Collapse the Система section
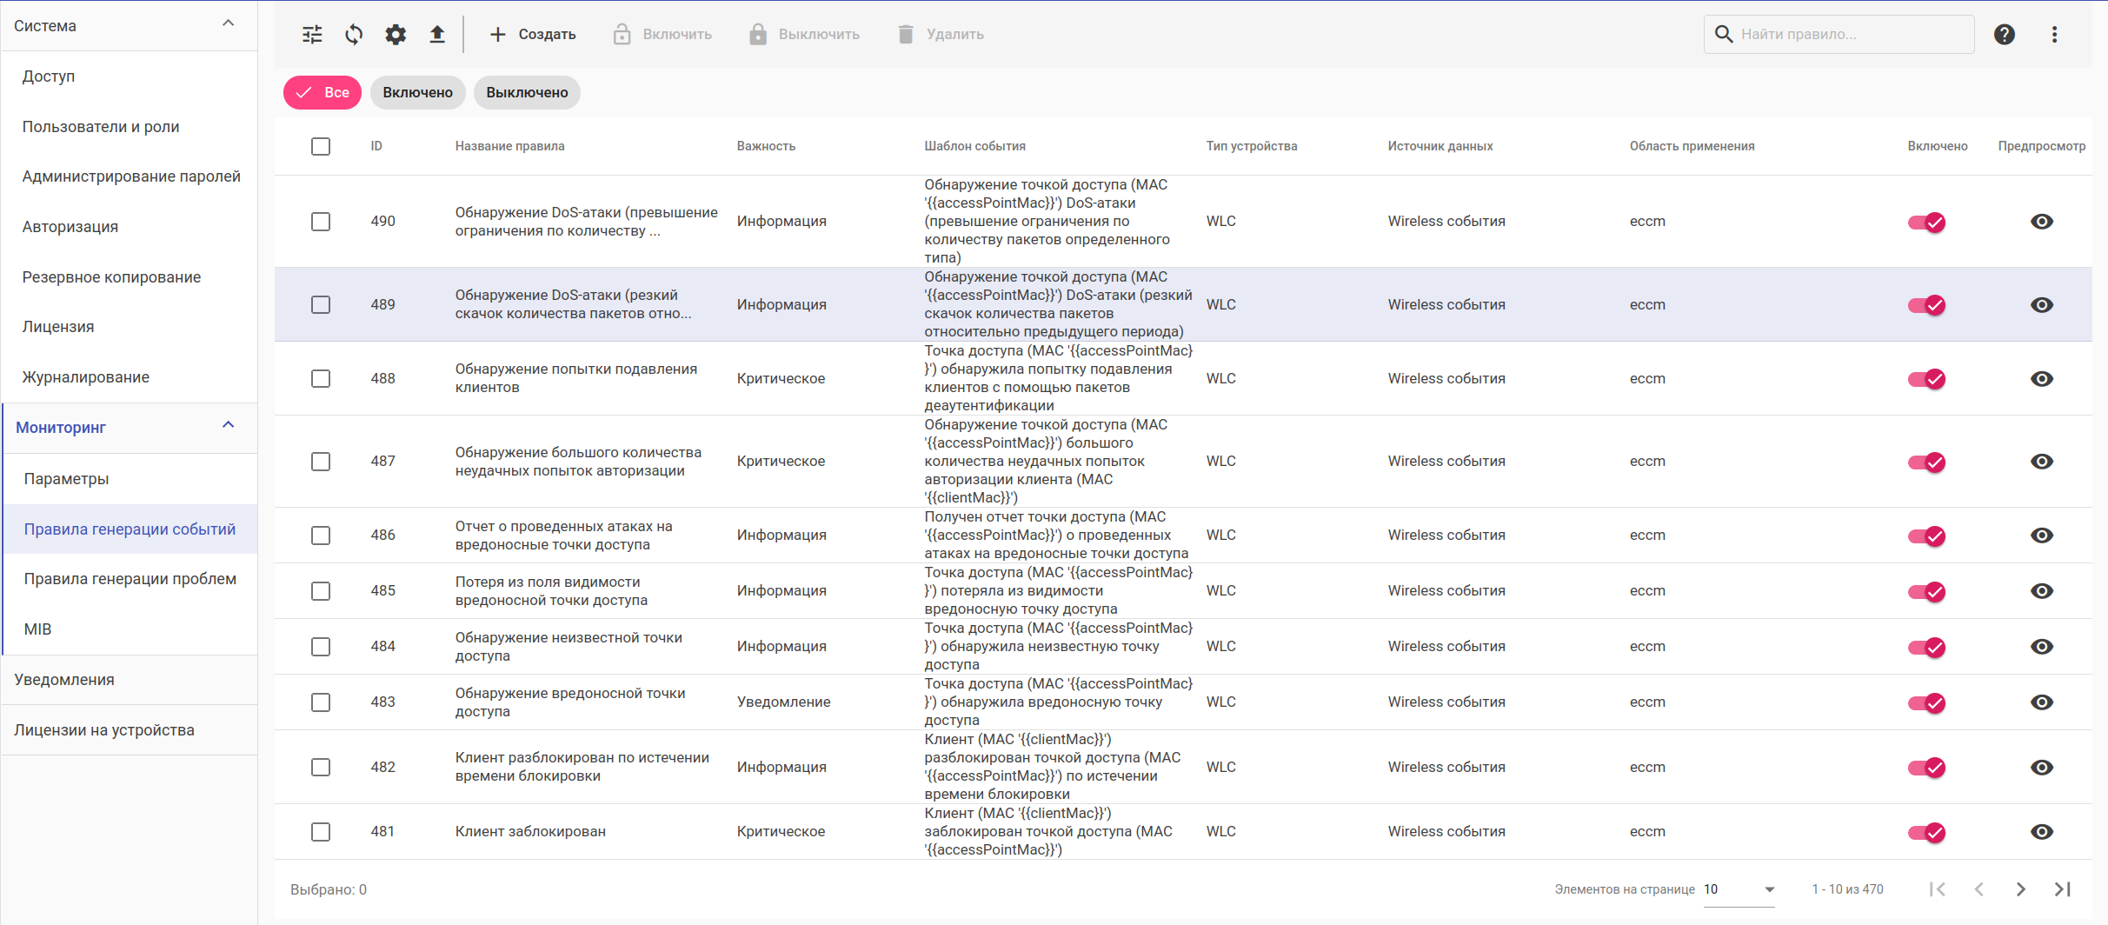 (x=229, y=24)
